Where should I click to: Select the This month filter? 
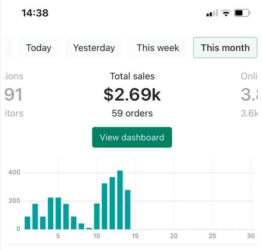(225, 48)
